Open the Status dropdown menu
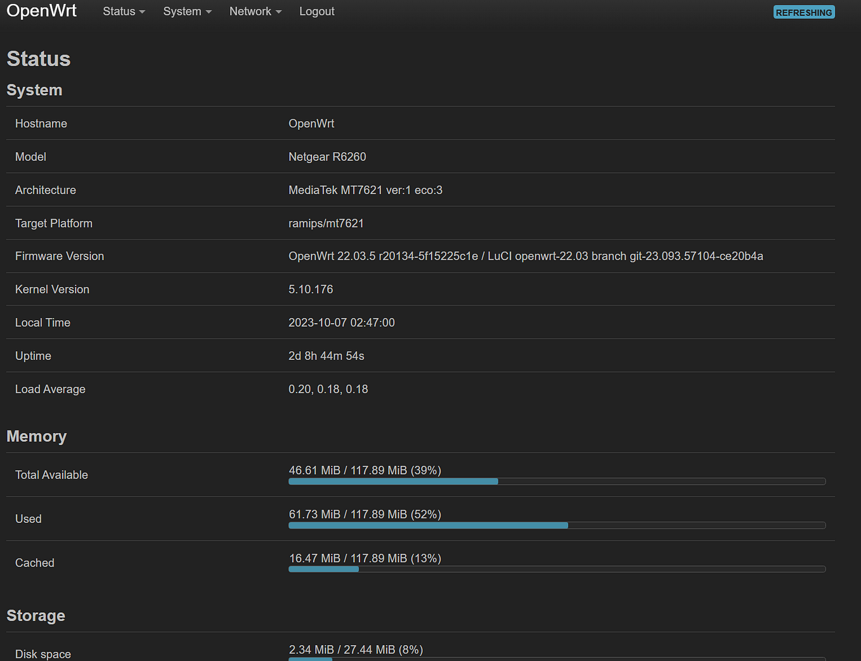This screenshot has height=661, width=861. point(119,11)
